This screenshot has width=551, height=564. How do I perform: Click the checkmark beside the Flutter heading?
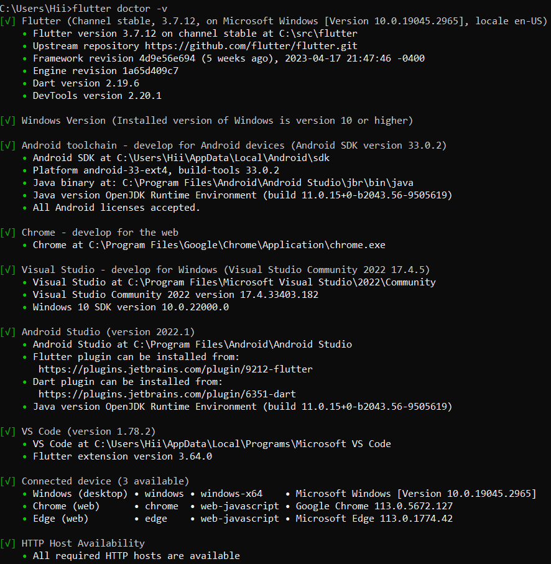pyautogui.click(x=8, y=21)
